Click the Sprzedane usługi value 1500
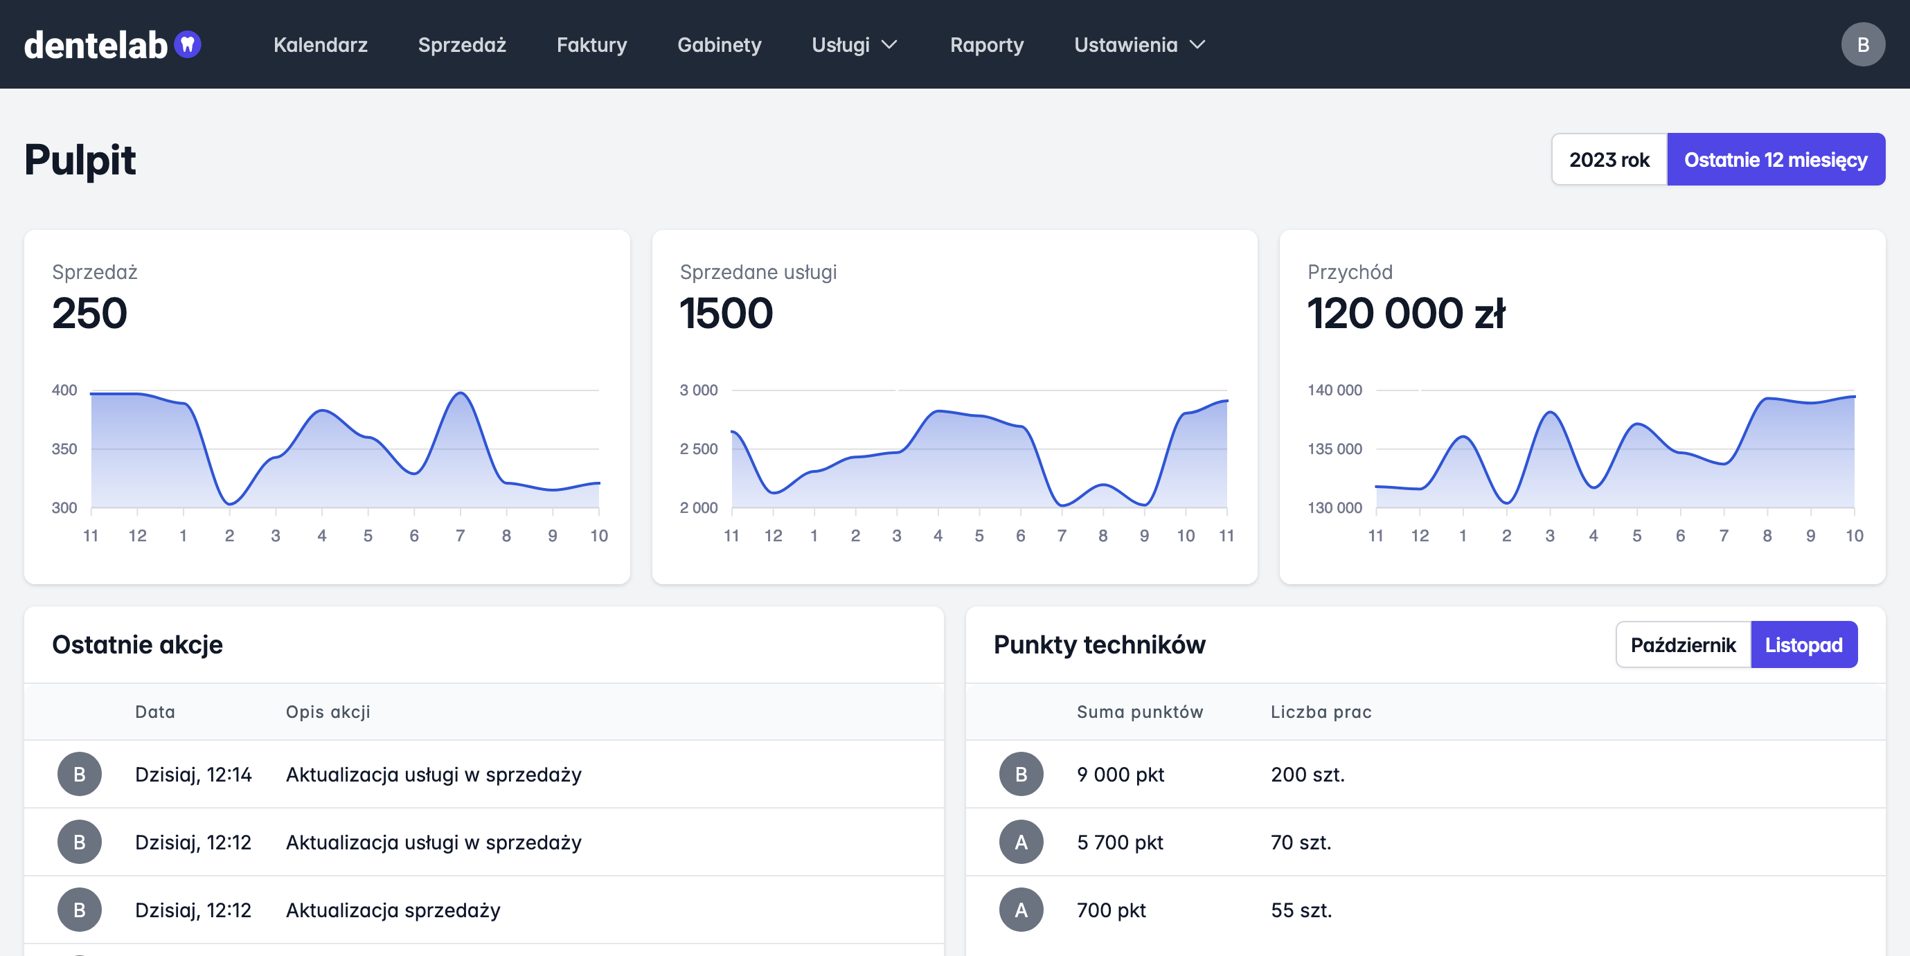This screenshot has width=1910, height=956. (x=726, y=313)
